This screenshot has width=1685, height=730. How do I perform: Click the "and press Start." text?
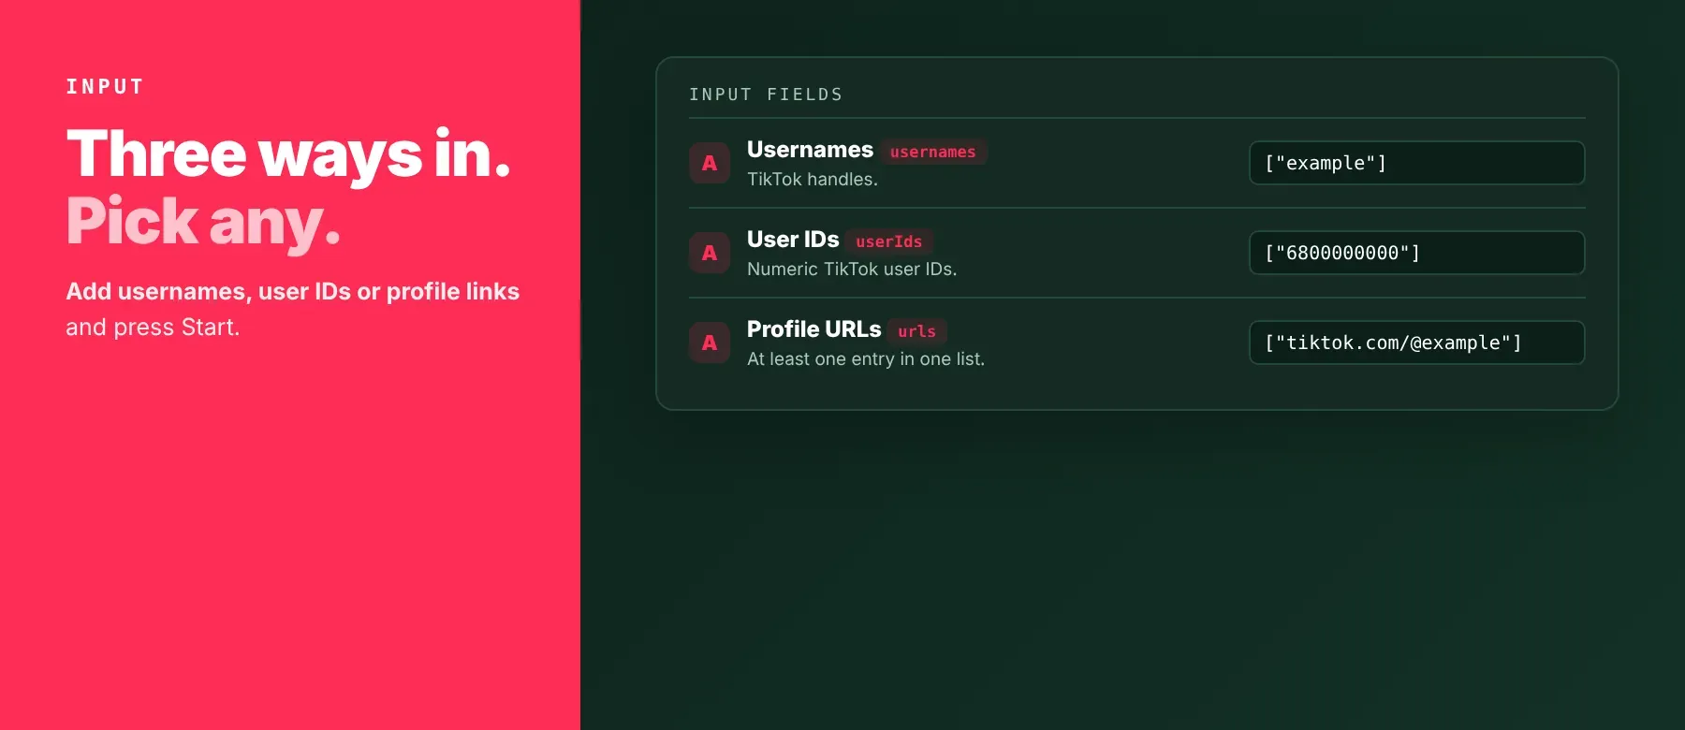pyautogui.click(x=153, y=327)
